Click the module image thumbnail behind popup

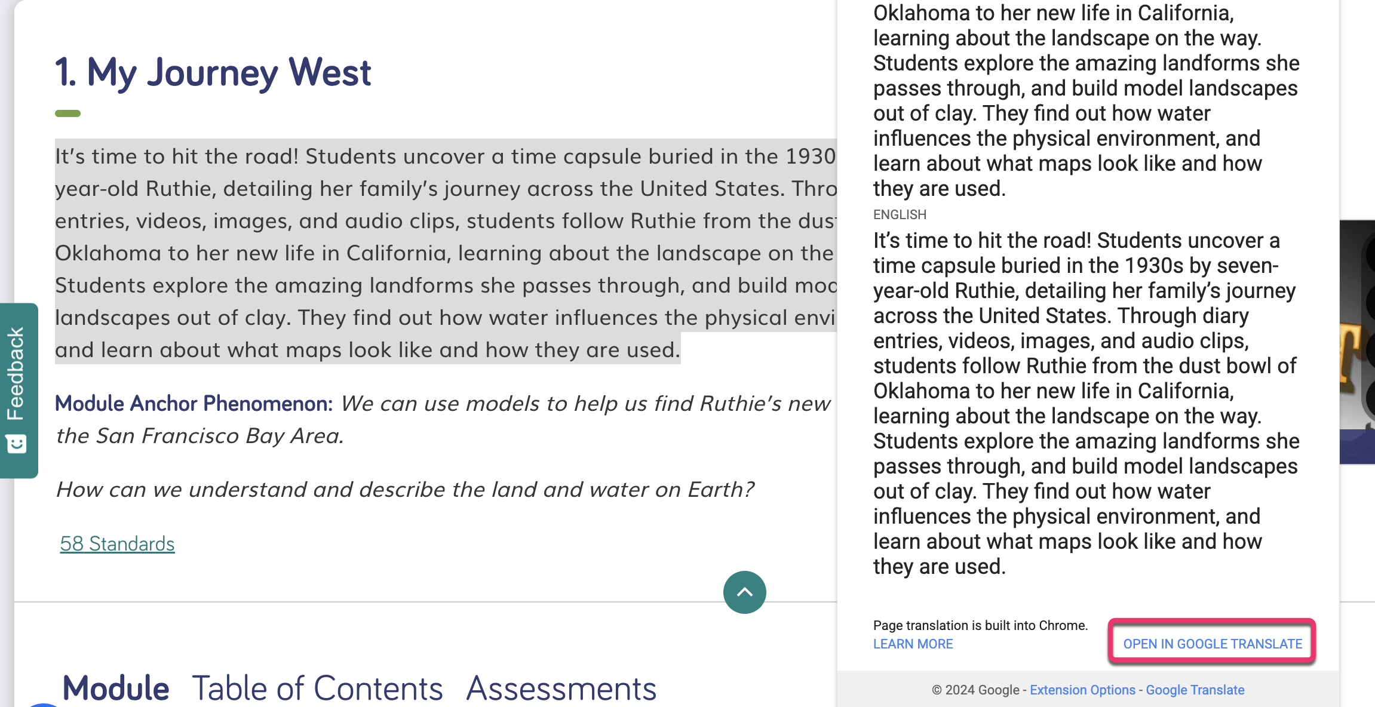point(1357,342)
